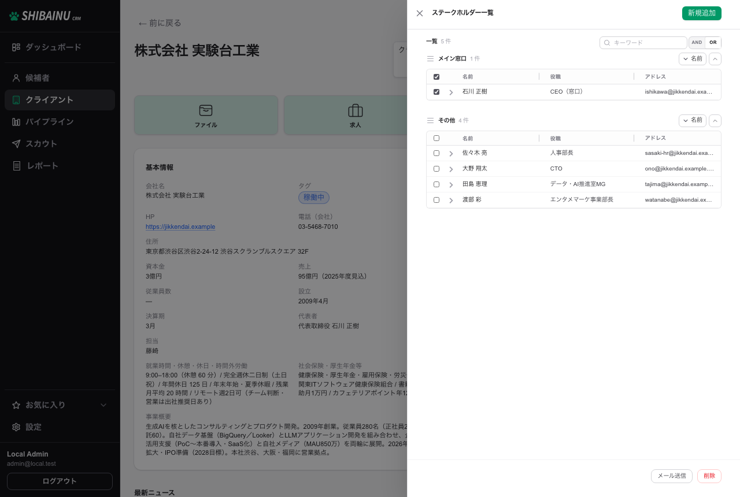740x497 pixels.
Task: Focus the キーワード search field
Action: tap(643, 43)
